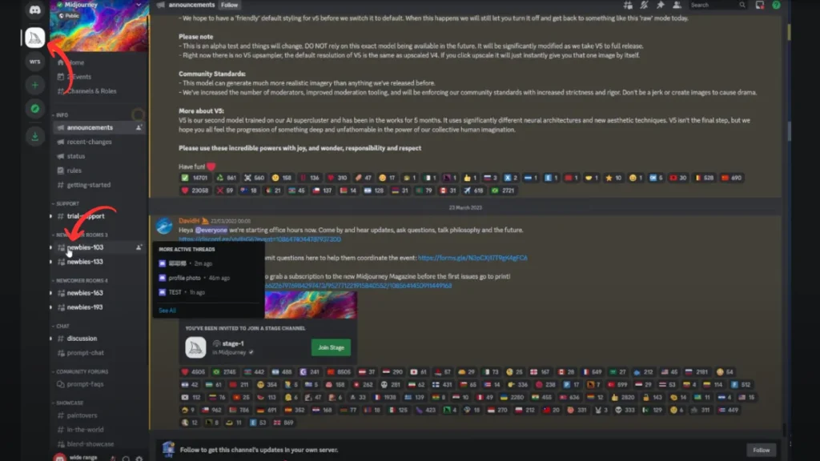Open Explore Discoverable Servers compass icon

(x=34, y=109)
